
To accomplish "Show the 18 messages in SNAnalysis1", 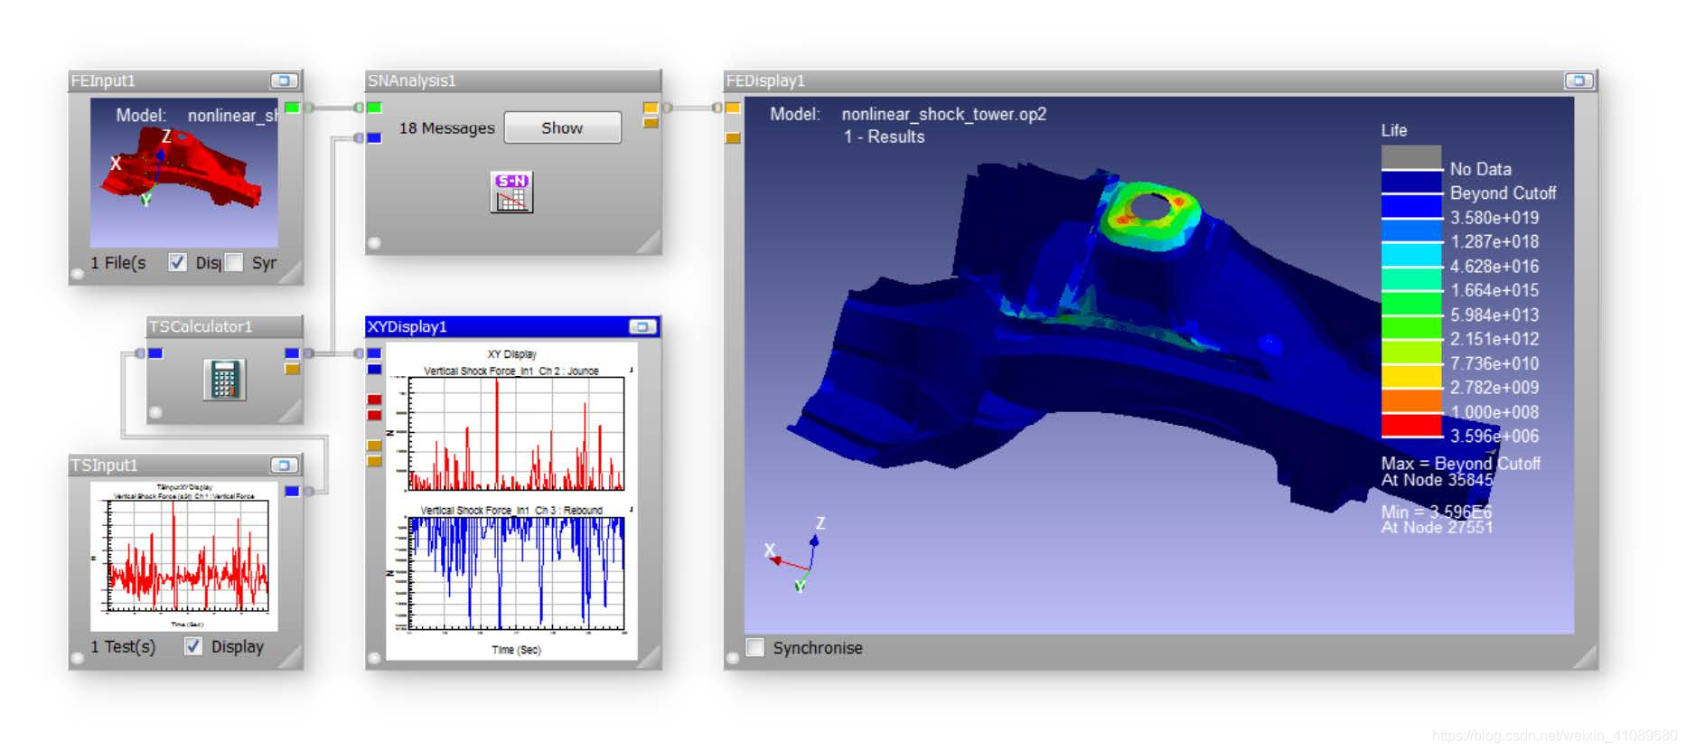I will tap(562, 127).
